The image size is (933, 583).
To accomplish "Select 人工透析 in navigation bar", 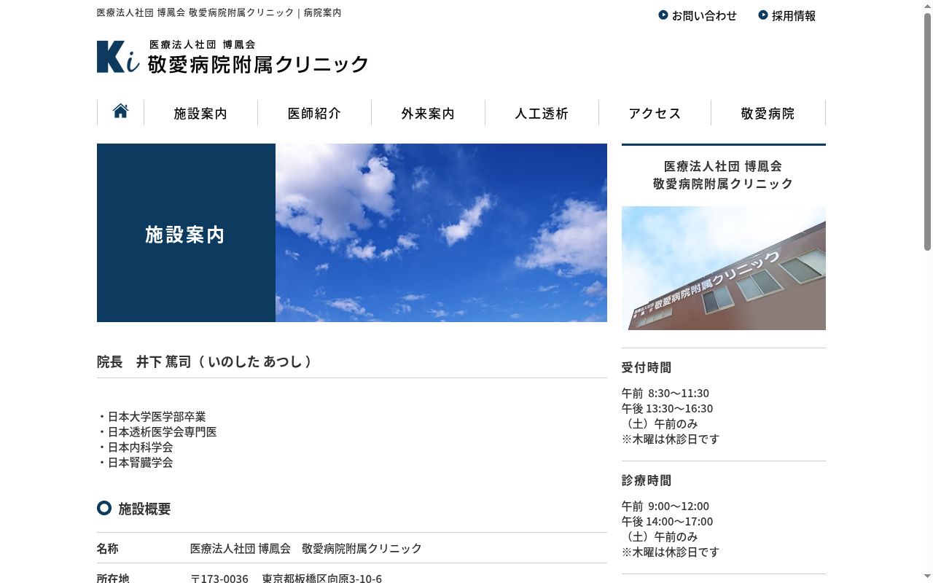I will (542, 113).
